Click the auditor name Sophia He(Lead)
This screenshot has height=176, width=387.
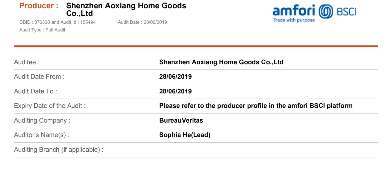point(185,135)
